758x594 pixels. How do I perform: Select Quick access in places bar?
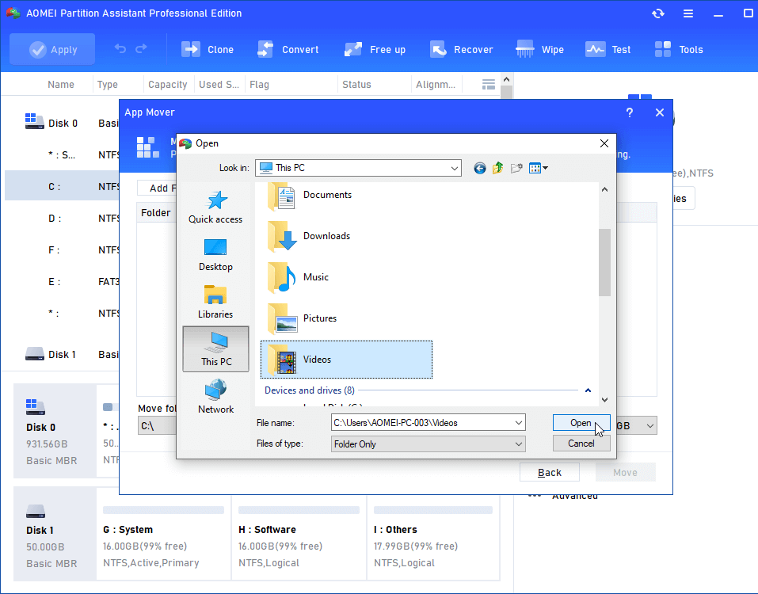pyautogui.click(x=215, y=207)
